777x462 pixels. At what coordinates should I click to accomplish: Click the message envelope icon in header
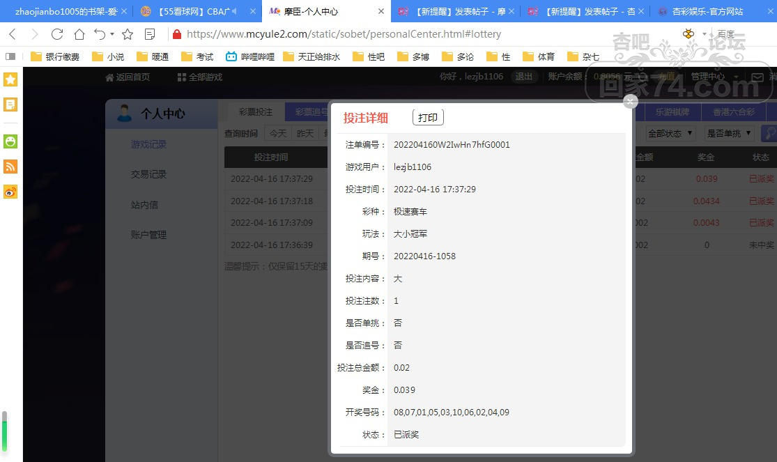(757, 77)
